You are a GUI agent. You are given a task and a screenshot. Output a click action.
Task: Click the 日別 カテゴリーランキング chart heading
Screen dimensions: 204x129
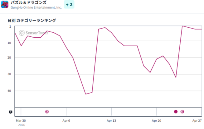click(x=32, y=21)
